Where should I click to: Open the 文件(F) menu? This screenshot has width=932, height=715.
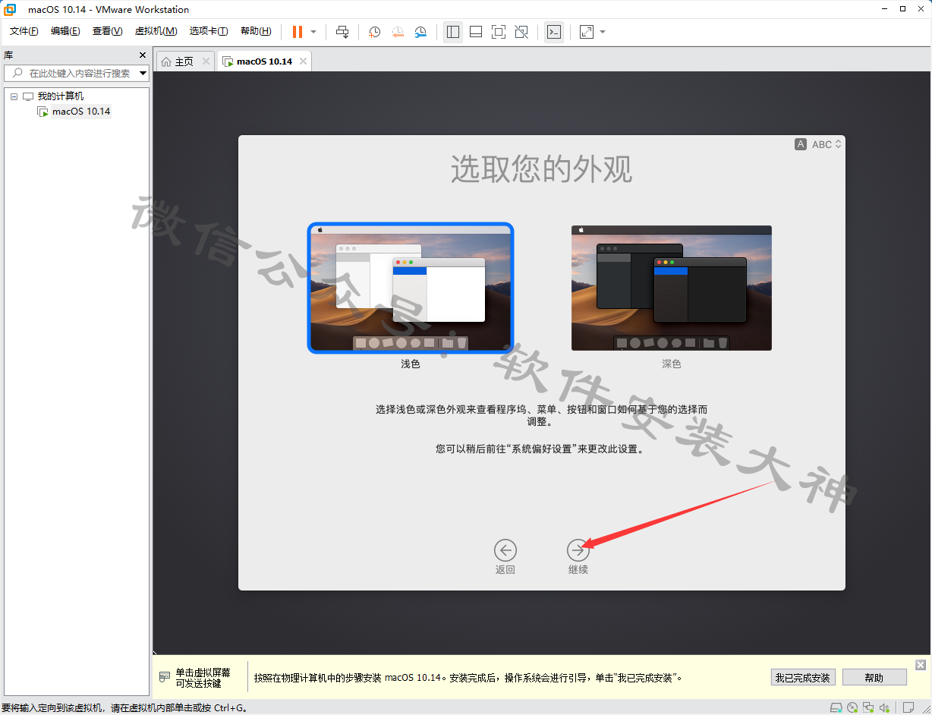point(24,31)
